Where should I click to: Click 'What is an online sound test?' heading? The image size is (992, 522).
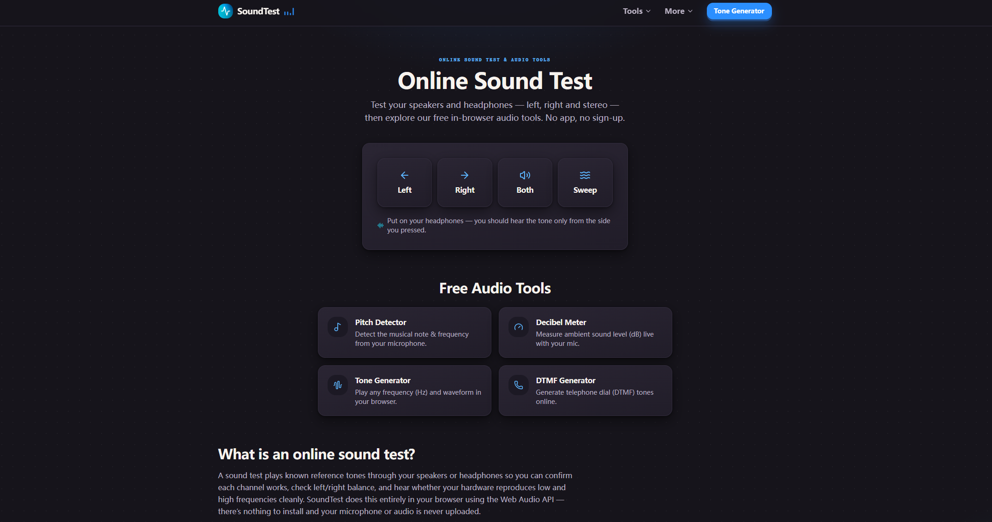click(x=317, y=454)
